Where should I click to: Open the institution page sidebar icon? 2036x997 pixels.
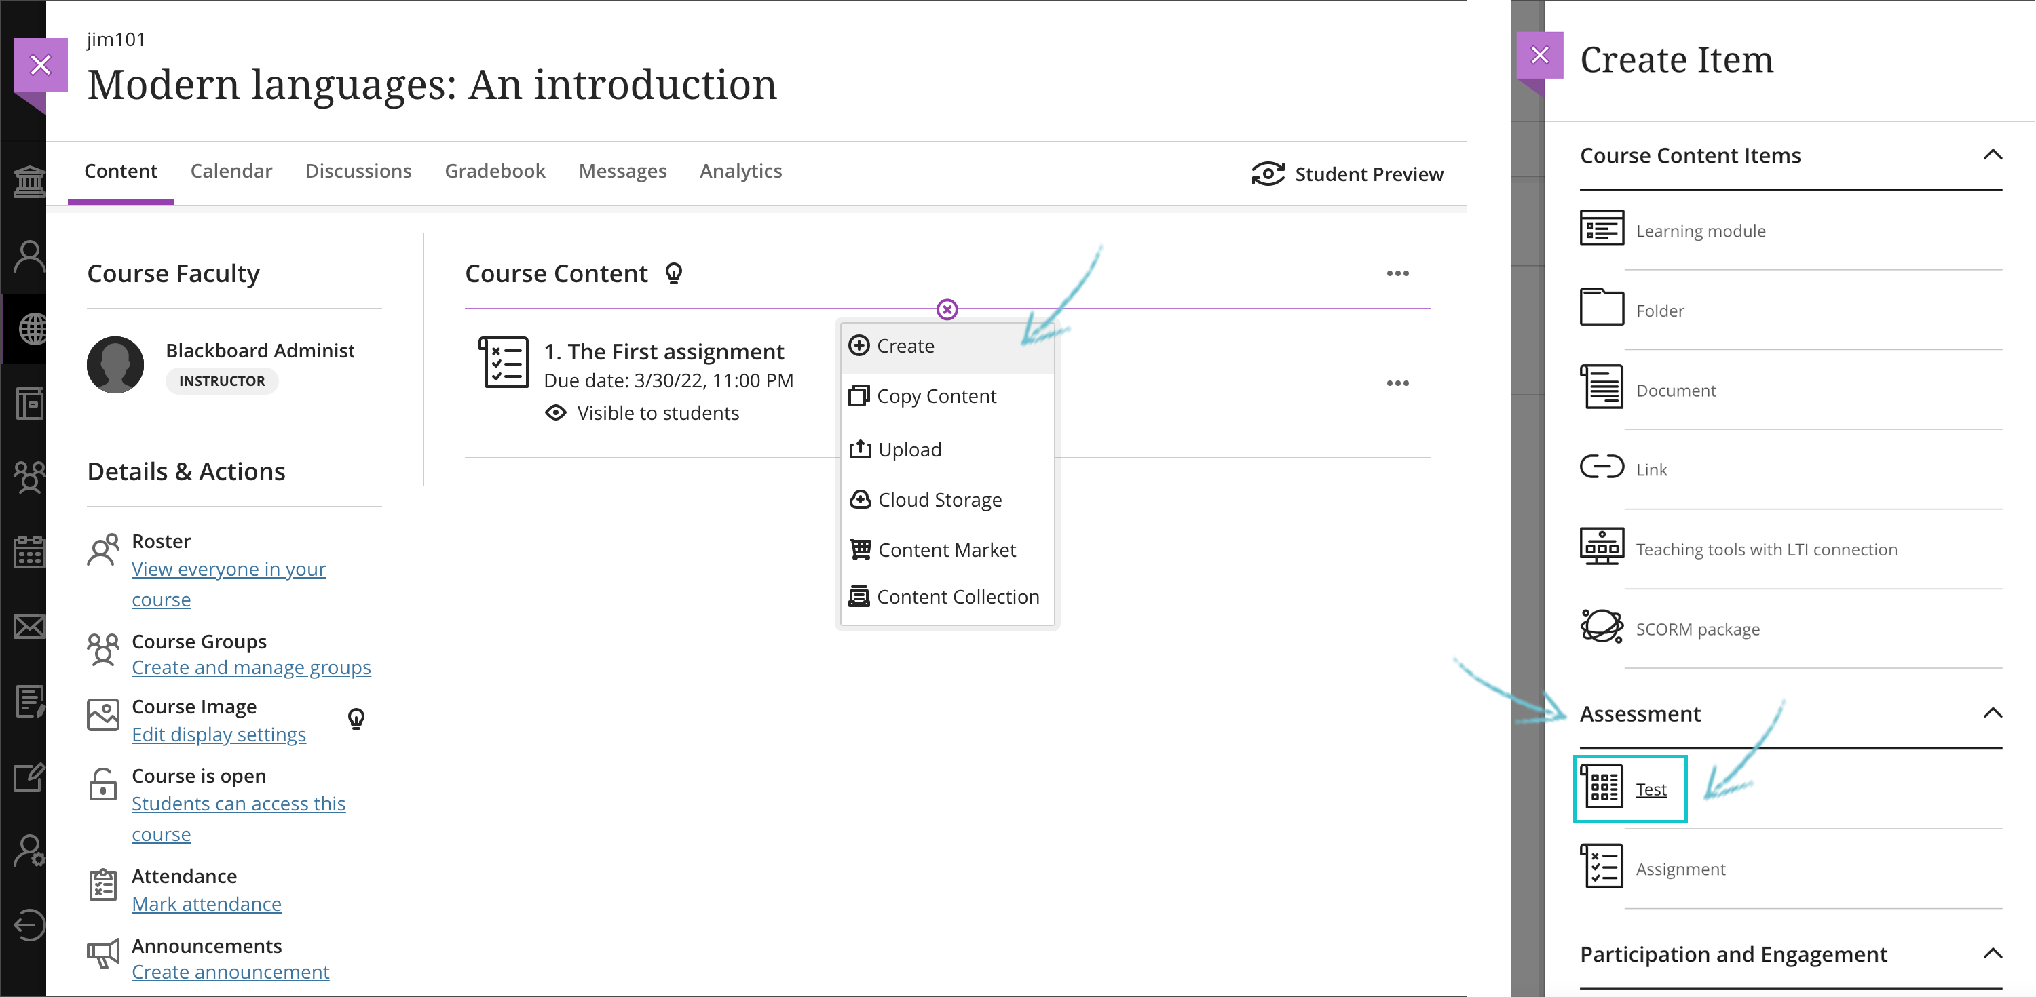pos(29,182)
